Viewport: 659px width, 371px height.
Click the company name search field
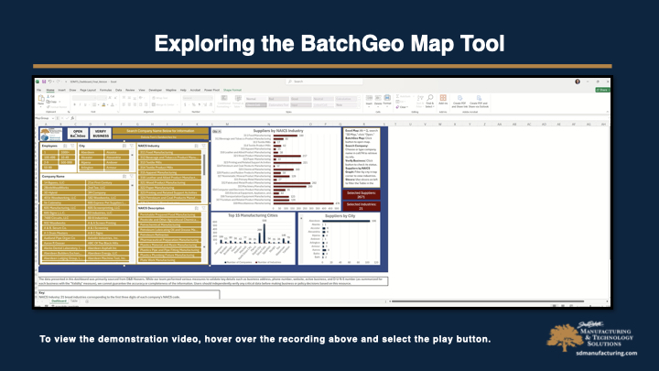tap(161, 137)
